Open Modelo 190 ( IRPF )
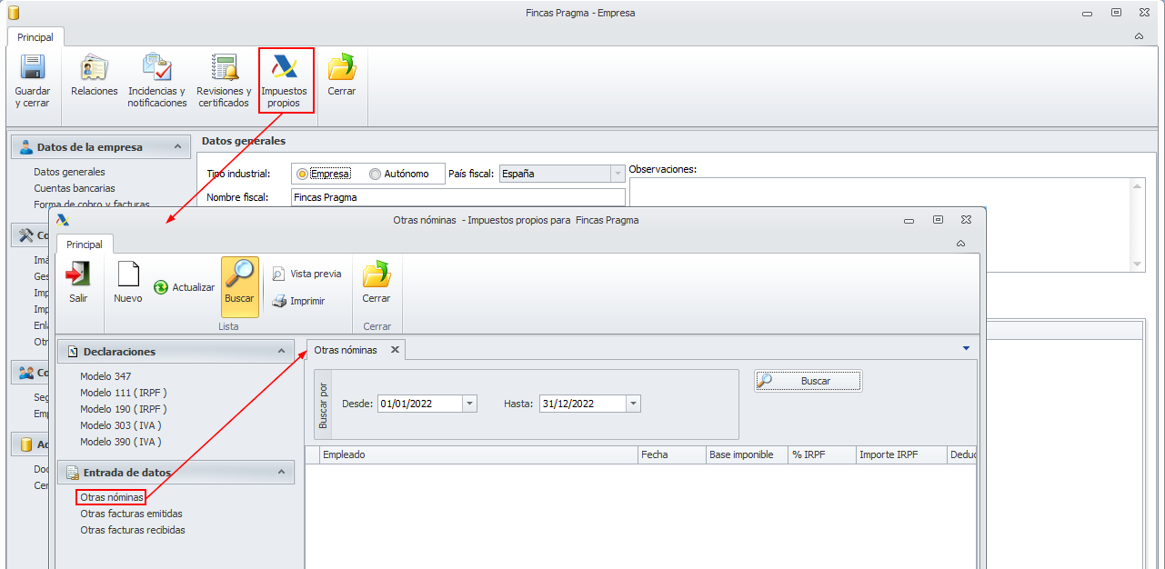 (x=124, y=409)
